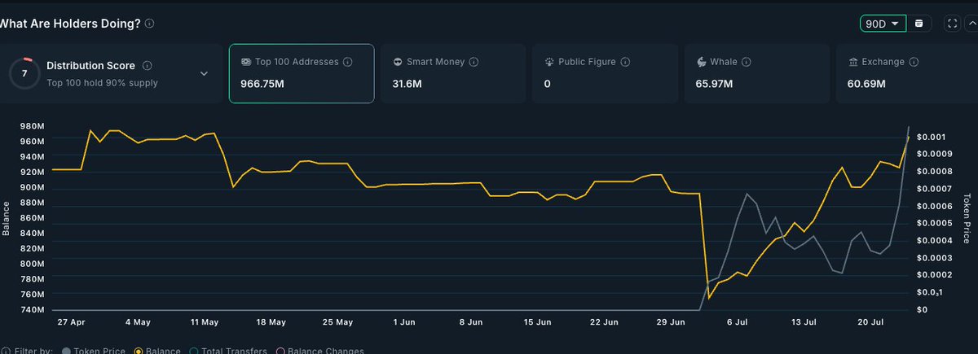Click the 966.75M value
The width and height of the screenshot is (978, 354).
(264, 84)
